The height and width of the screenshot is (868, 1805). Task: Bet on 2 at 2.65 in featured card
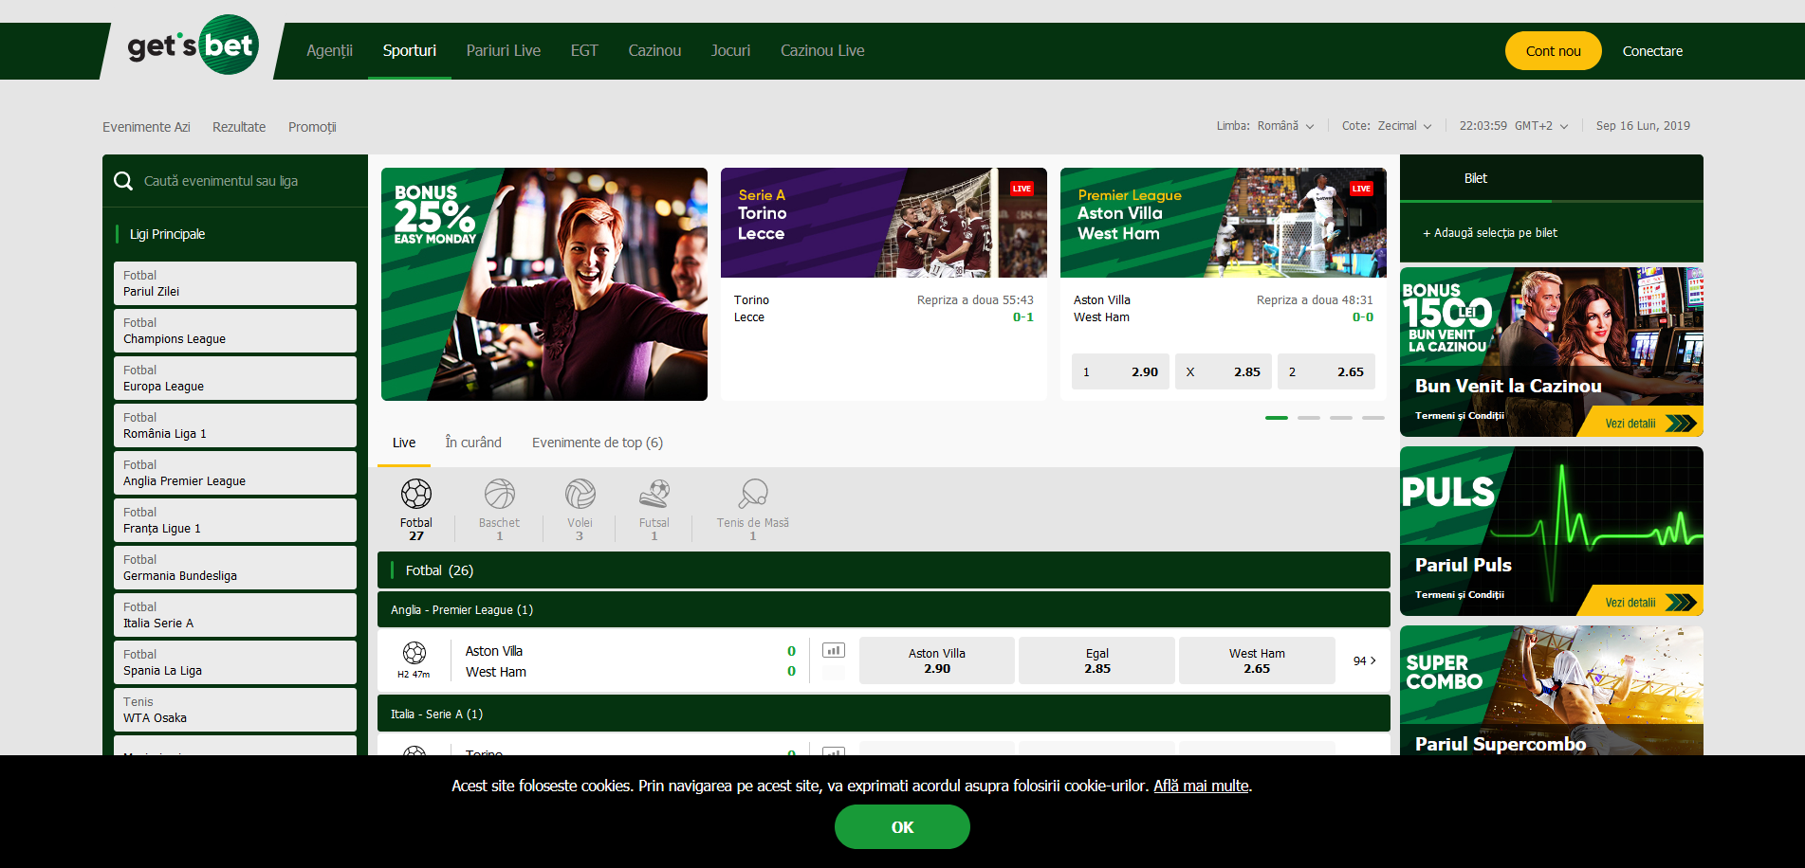pos(1326,371)
